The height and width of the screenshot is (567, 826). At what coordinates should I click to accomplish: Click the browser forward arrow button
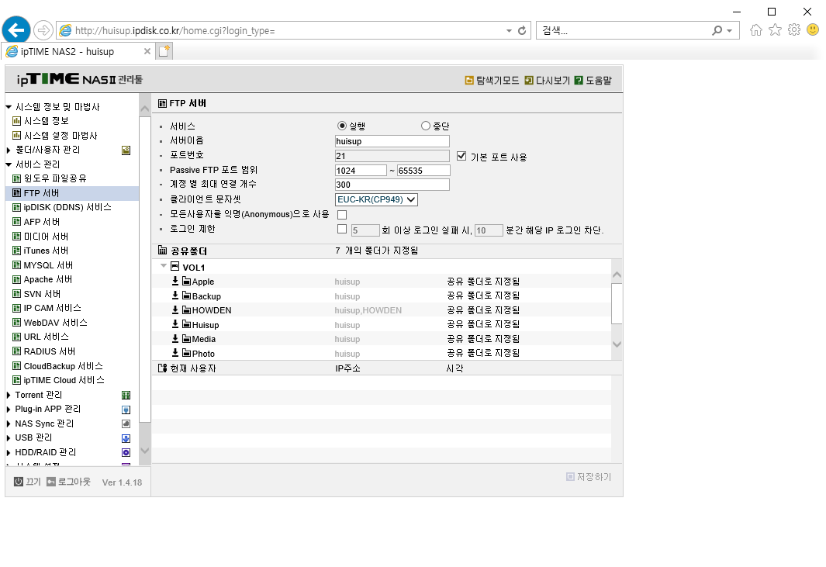(43, 30)
